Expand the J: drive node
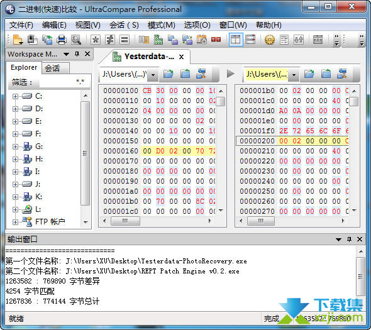Screen dimensions: 371x330 (15, 184)
